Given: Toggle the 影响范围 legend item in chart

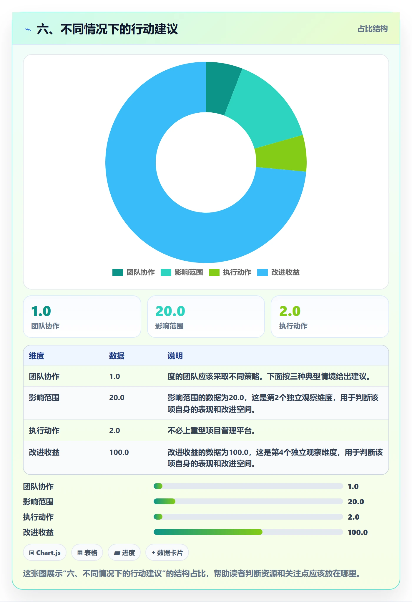Looking at the screenshot, I should click(x=182, y=272).
